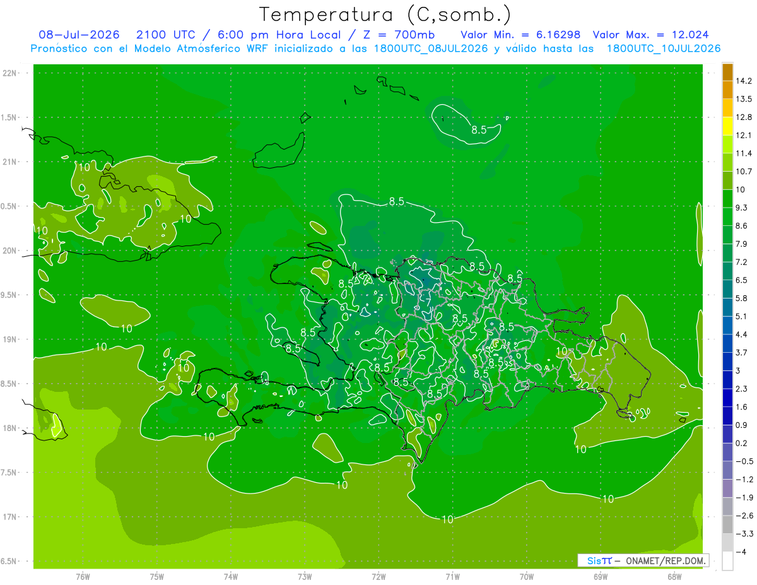Click the '76W' longitude axis label
757x585 pixels.
[83, 577]
